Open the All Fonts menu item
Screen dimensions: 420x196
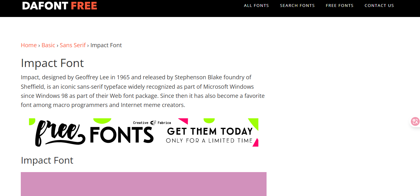256,5
